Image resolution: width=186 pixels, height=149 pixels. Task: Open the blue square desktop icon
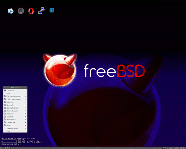coord(52,10)
